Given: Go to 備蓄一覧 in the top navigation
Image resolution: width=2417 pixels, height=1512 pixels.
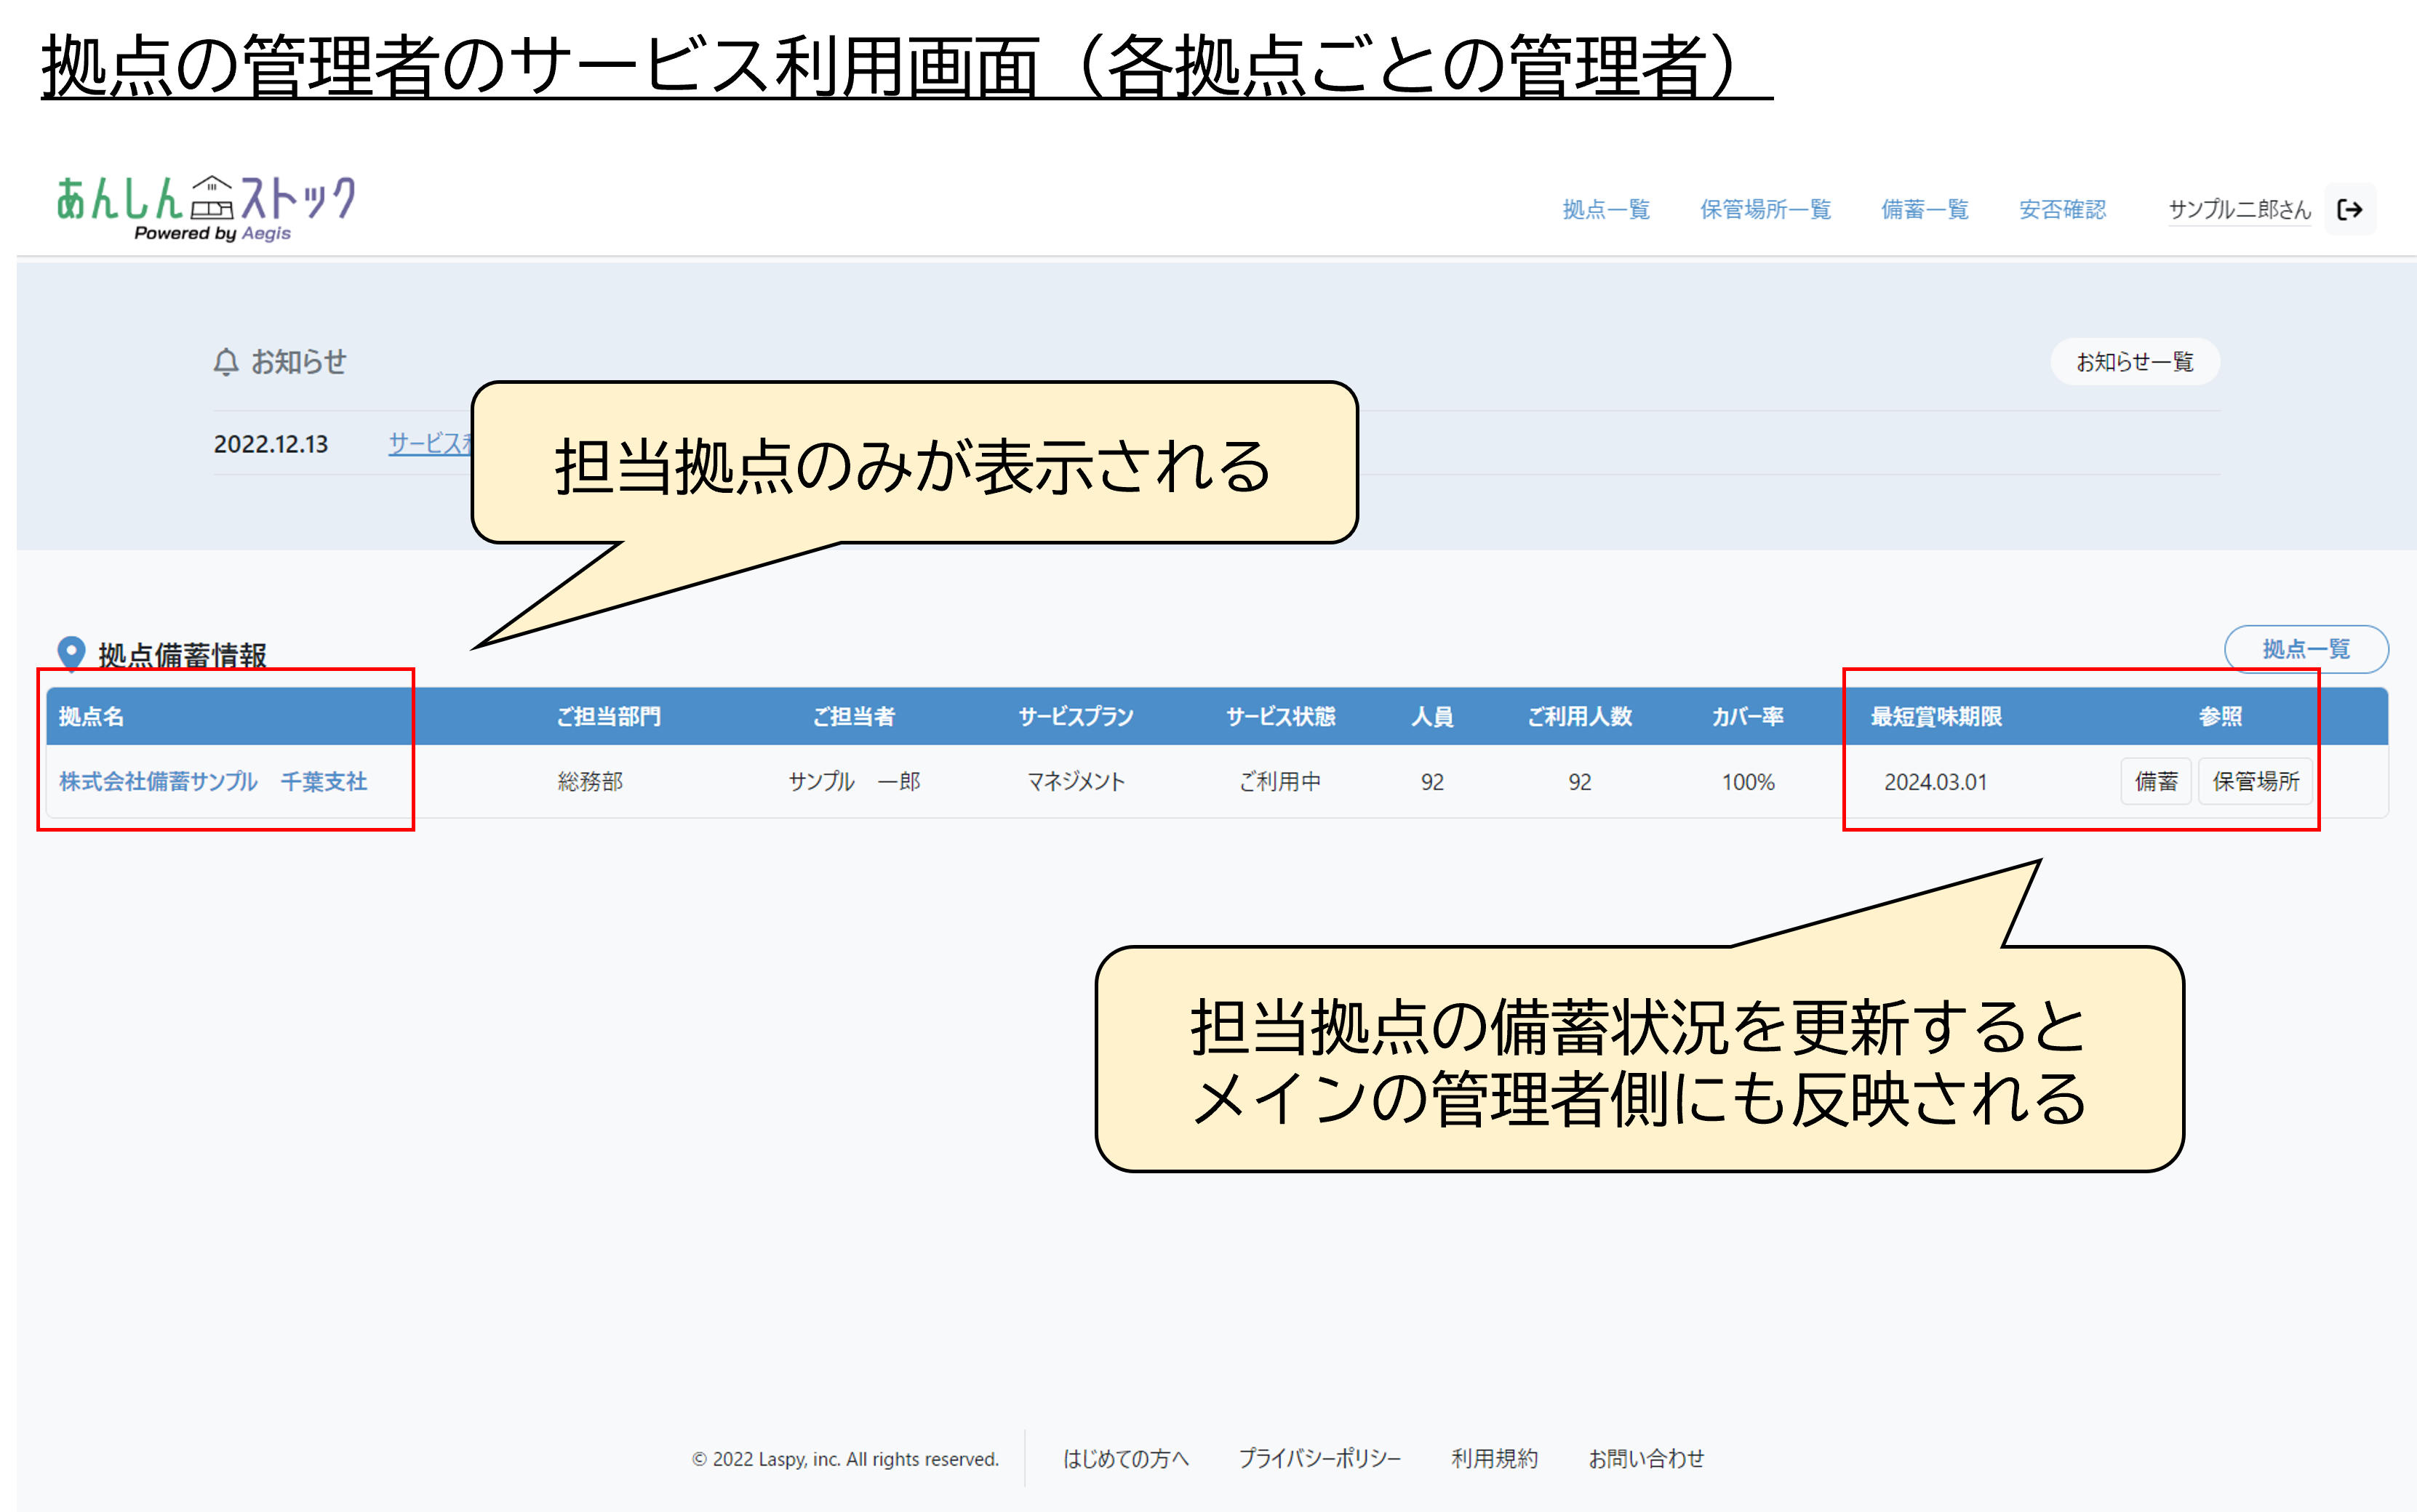Looking at the screenshot, I should click(1924, 209).
